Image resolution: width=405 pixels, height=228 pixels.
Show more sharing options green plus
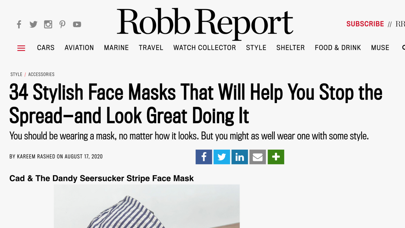276,157
